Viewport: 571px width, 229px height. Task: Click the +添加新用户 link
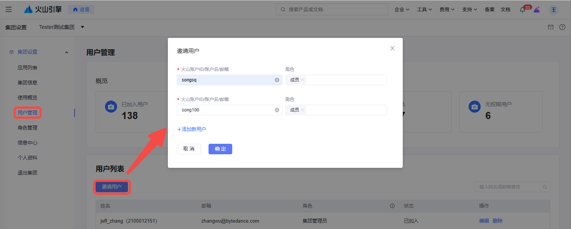pos(192,129)
